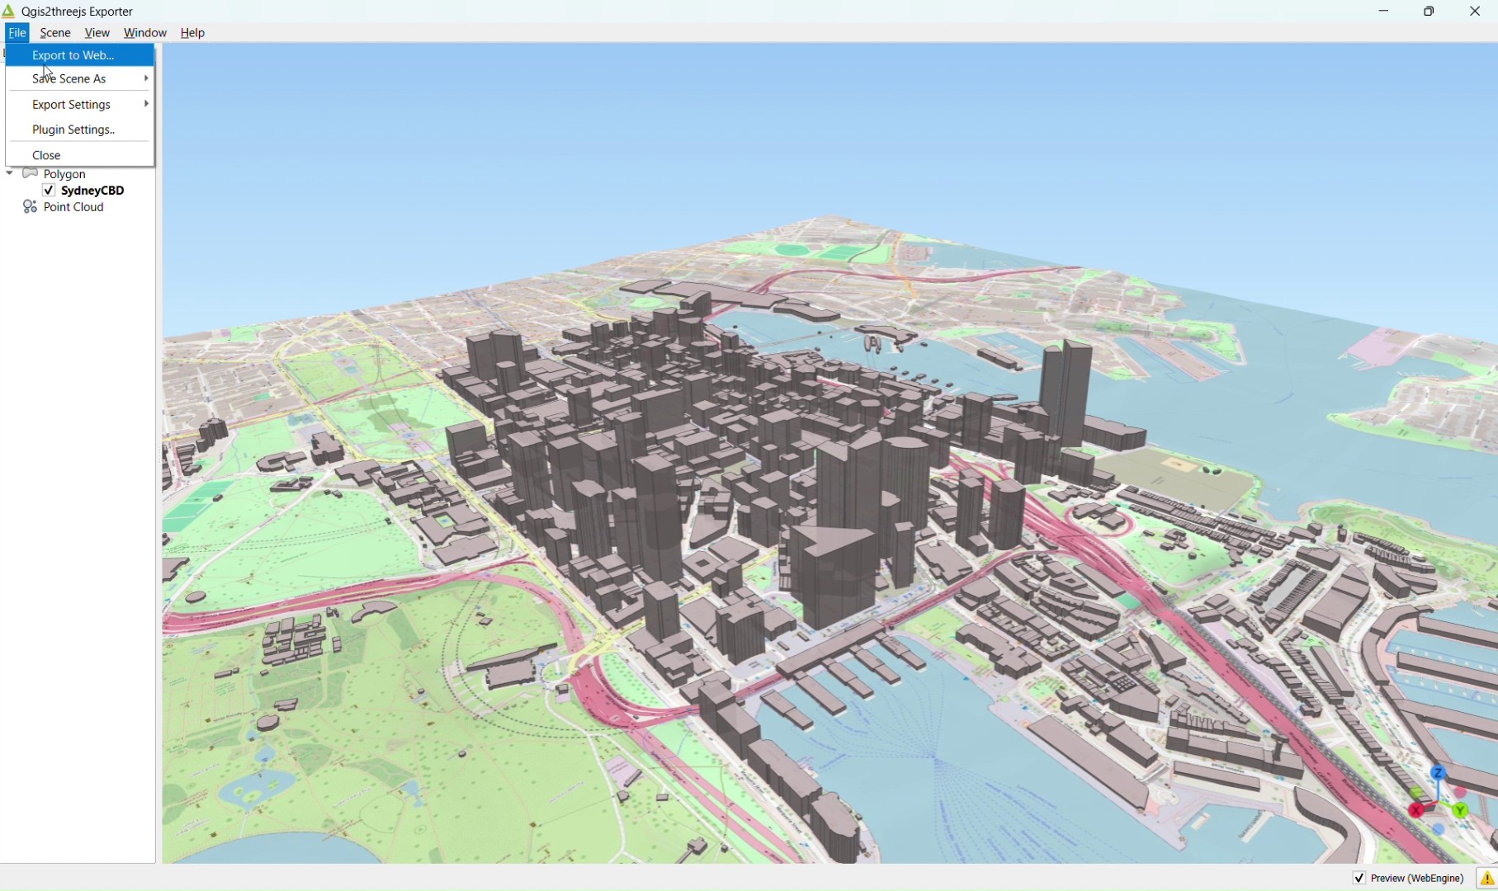
Task: Open the Scene menu
Action: tap(54, 33)
